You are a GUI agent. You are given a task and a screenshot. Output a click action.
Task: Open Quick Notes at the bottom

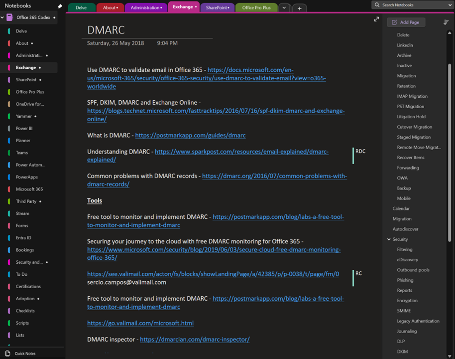tap(25, 353)
